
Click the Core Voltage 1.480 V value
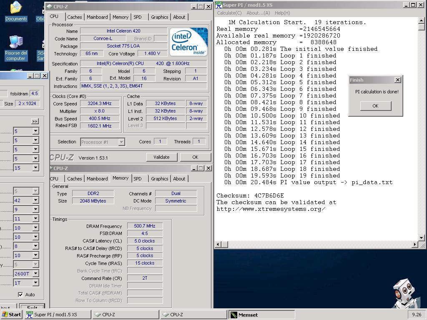coord(152,54)
